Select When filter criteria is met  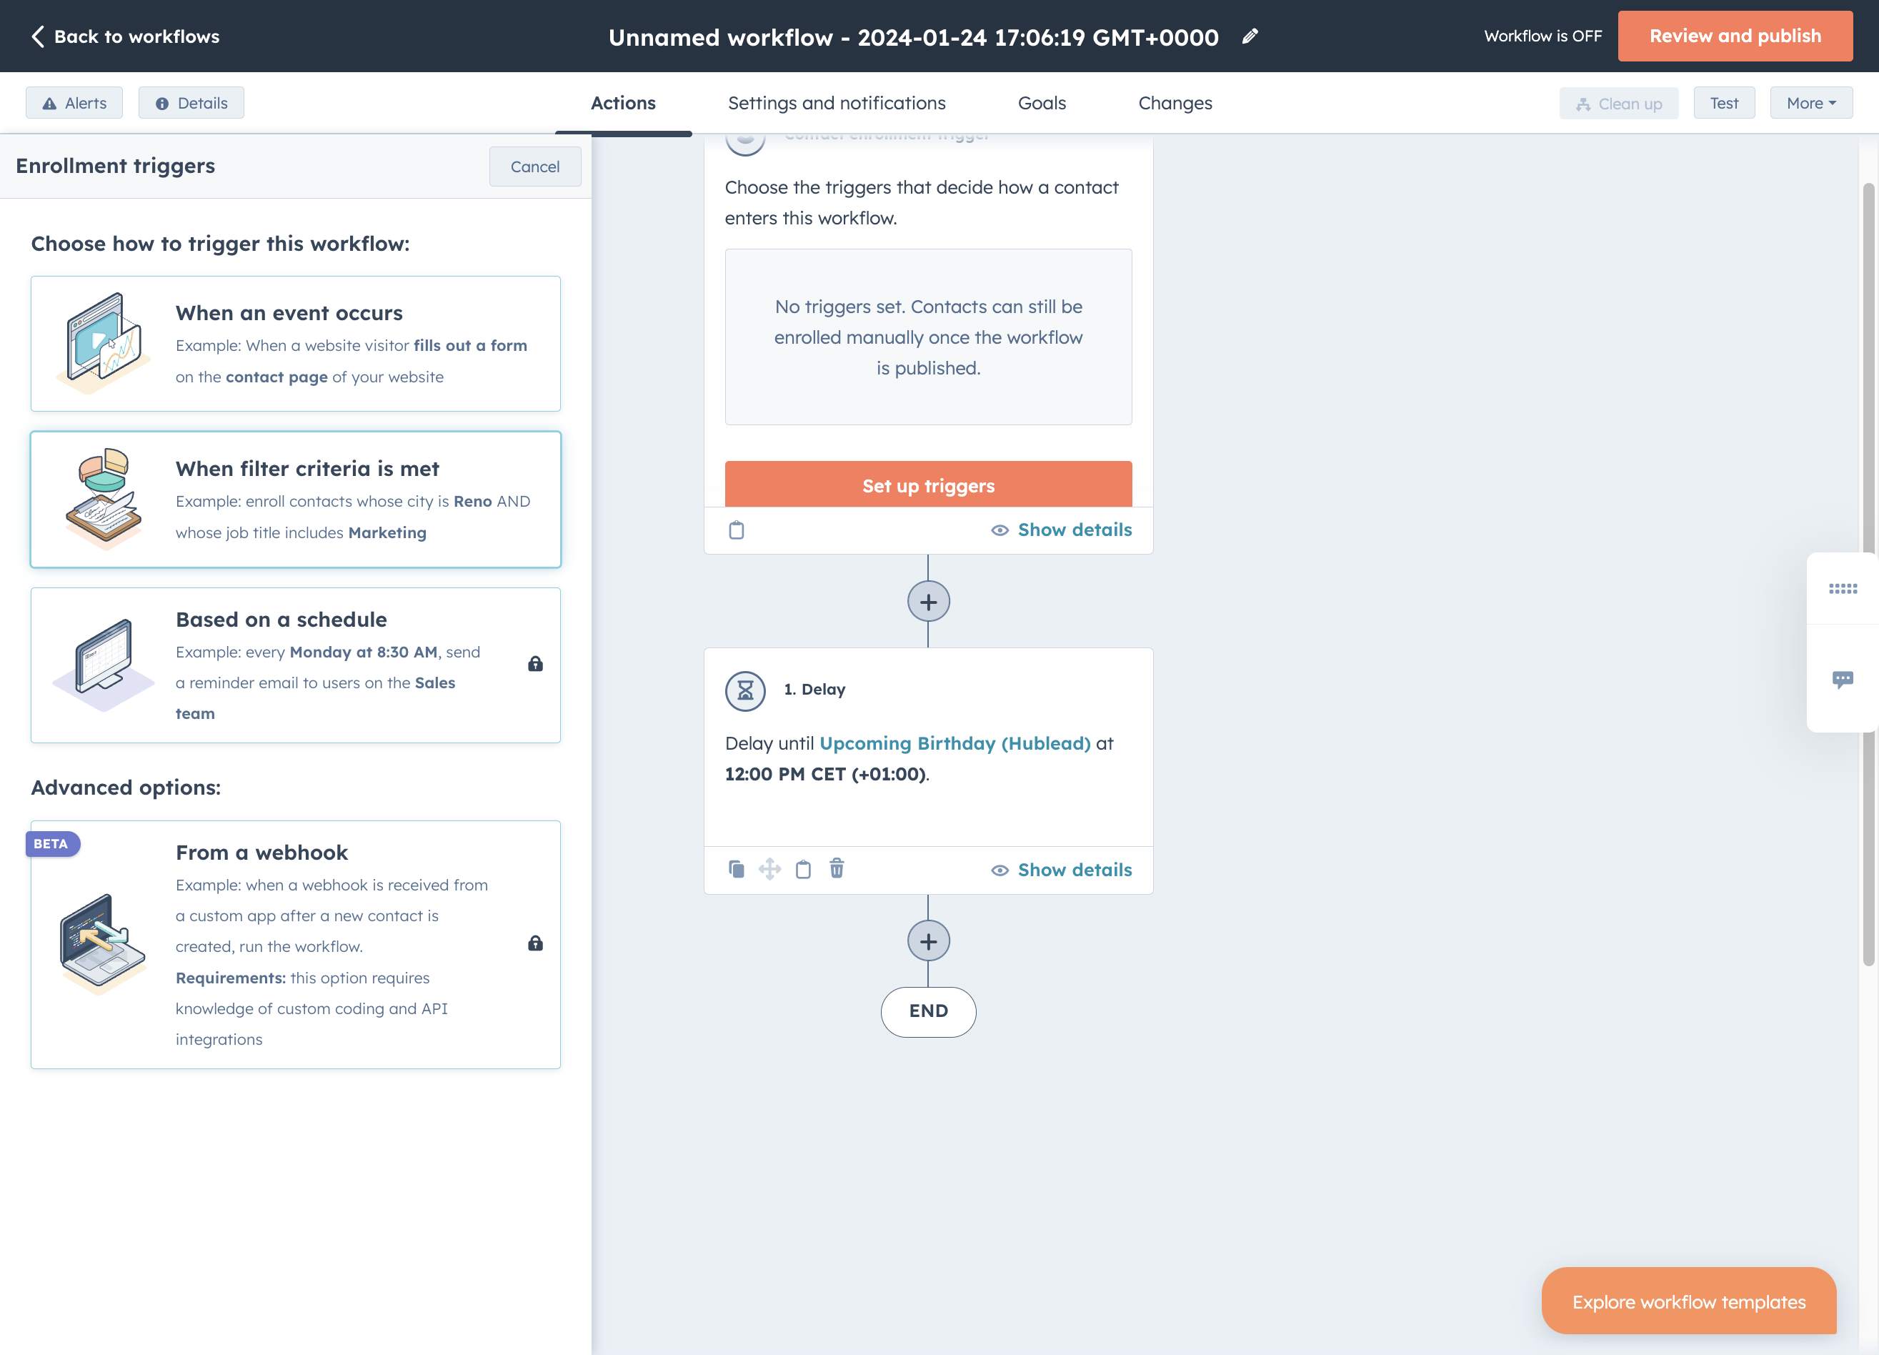(x=296, y=500)
